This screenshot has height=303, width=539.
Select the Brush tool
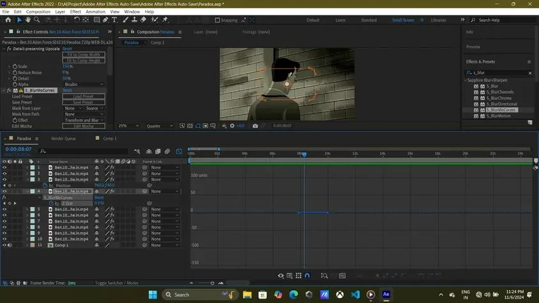(125, 20)
